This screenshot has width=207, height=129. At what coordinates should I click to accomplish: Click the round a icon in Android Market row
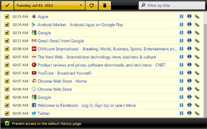coord(189,25)
